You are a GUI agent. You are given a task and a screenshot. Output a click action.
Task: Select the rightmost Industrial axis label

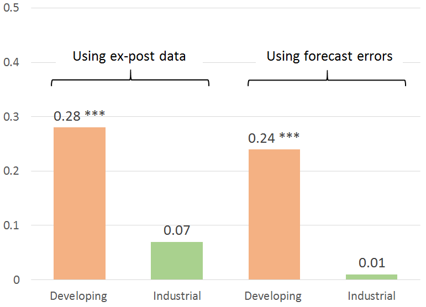(x=371, y=296)
